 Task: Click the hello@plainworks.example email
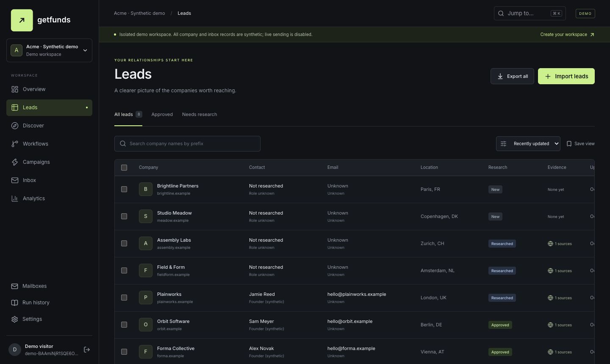tap(357, 294)
